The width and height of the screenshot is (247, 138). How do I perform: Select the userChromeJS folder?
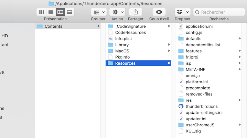(209, 125)
